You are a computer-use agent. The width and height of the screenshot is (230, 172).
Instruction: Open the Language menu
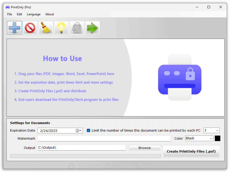[x=34, y=14]
